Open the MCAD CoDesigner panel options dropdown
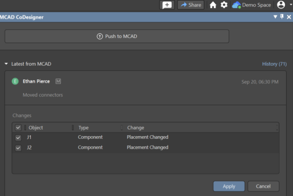 click(x=275, y=17)
